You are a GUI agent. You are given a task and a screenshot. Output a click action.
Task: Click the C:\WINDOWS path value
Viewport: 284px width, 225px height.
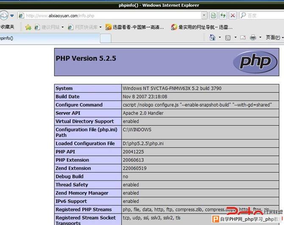(137, 130)
